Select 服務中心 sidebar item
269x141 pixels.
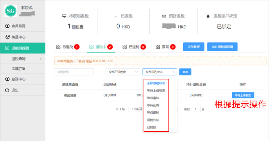pyautogui.click(x=18, y=79)
